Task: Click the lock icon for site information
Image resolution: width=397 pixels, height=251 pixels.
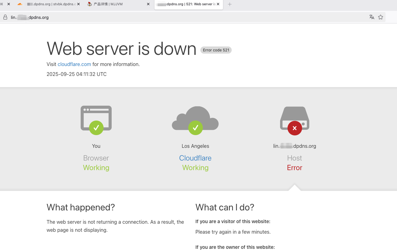Action: coord(5,17)
